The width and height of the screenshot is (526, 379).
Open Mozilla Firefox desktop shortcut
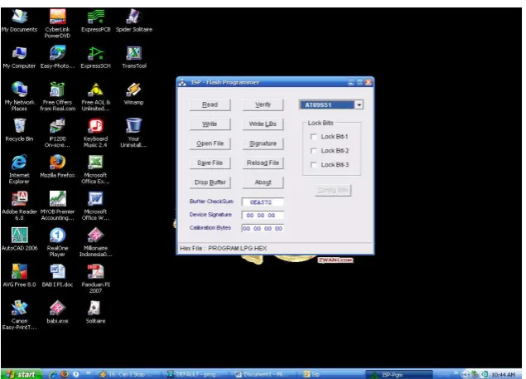point(57,167)
